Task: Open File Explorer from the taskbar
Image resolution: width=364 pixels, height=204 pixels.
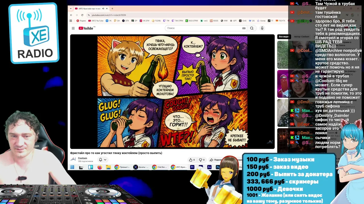Action: point(108,167)
